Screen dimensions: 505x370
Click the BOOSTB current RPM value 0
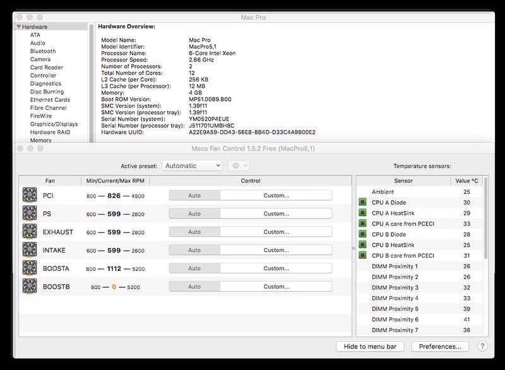pos(114,287)
